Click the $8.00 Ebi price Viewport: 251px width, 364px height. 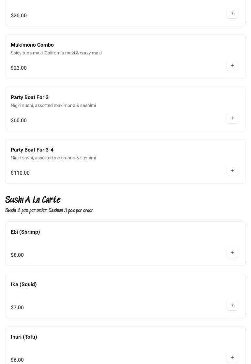point(17,255)
